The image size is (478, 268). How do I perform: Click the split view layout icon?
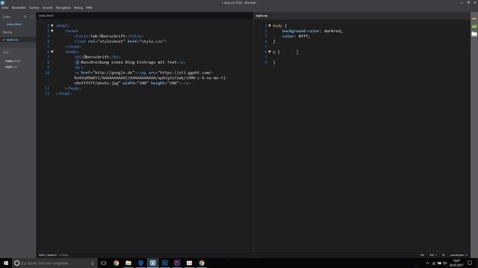(31, 16)
